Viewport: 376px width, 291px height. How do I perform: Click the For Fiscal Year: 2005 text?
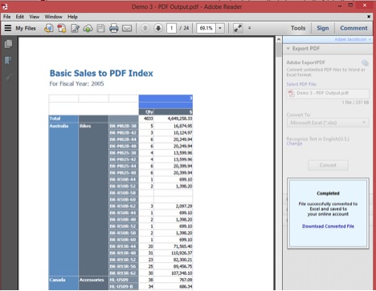tap(76, 83)
